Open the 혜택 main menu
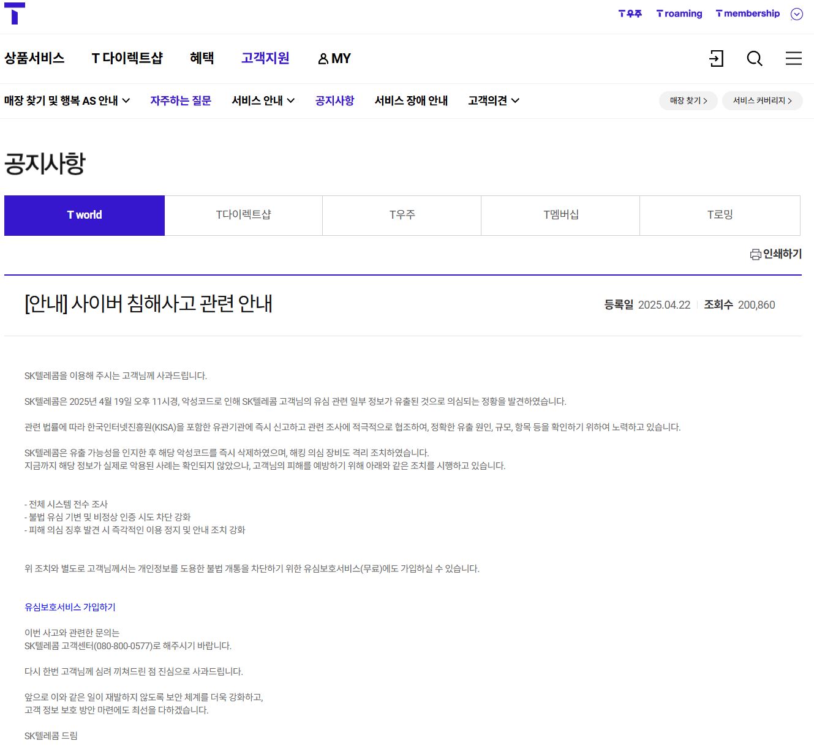Screen dimensions: 814x746 [x=202, y=58]
